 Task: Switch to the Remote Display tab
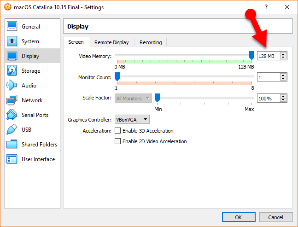pyautogui.click(x=111, y=42)
